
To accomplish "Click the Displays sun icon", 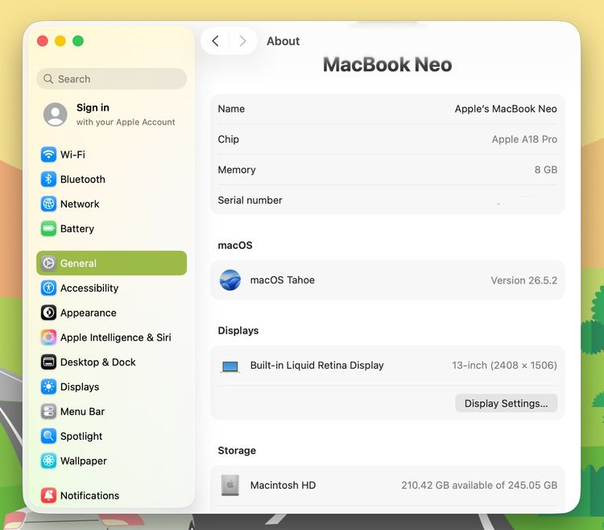I will [48, 387].
